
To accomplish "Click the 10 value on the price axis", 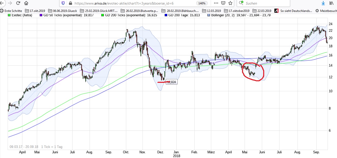I will tap(331, 91).
